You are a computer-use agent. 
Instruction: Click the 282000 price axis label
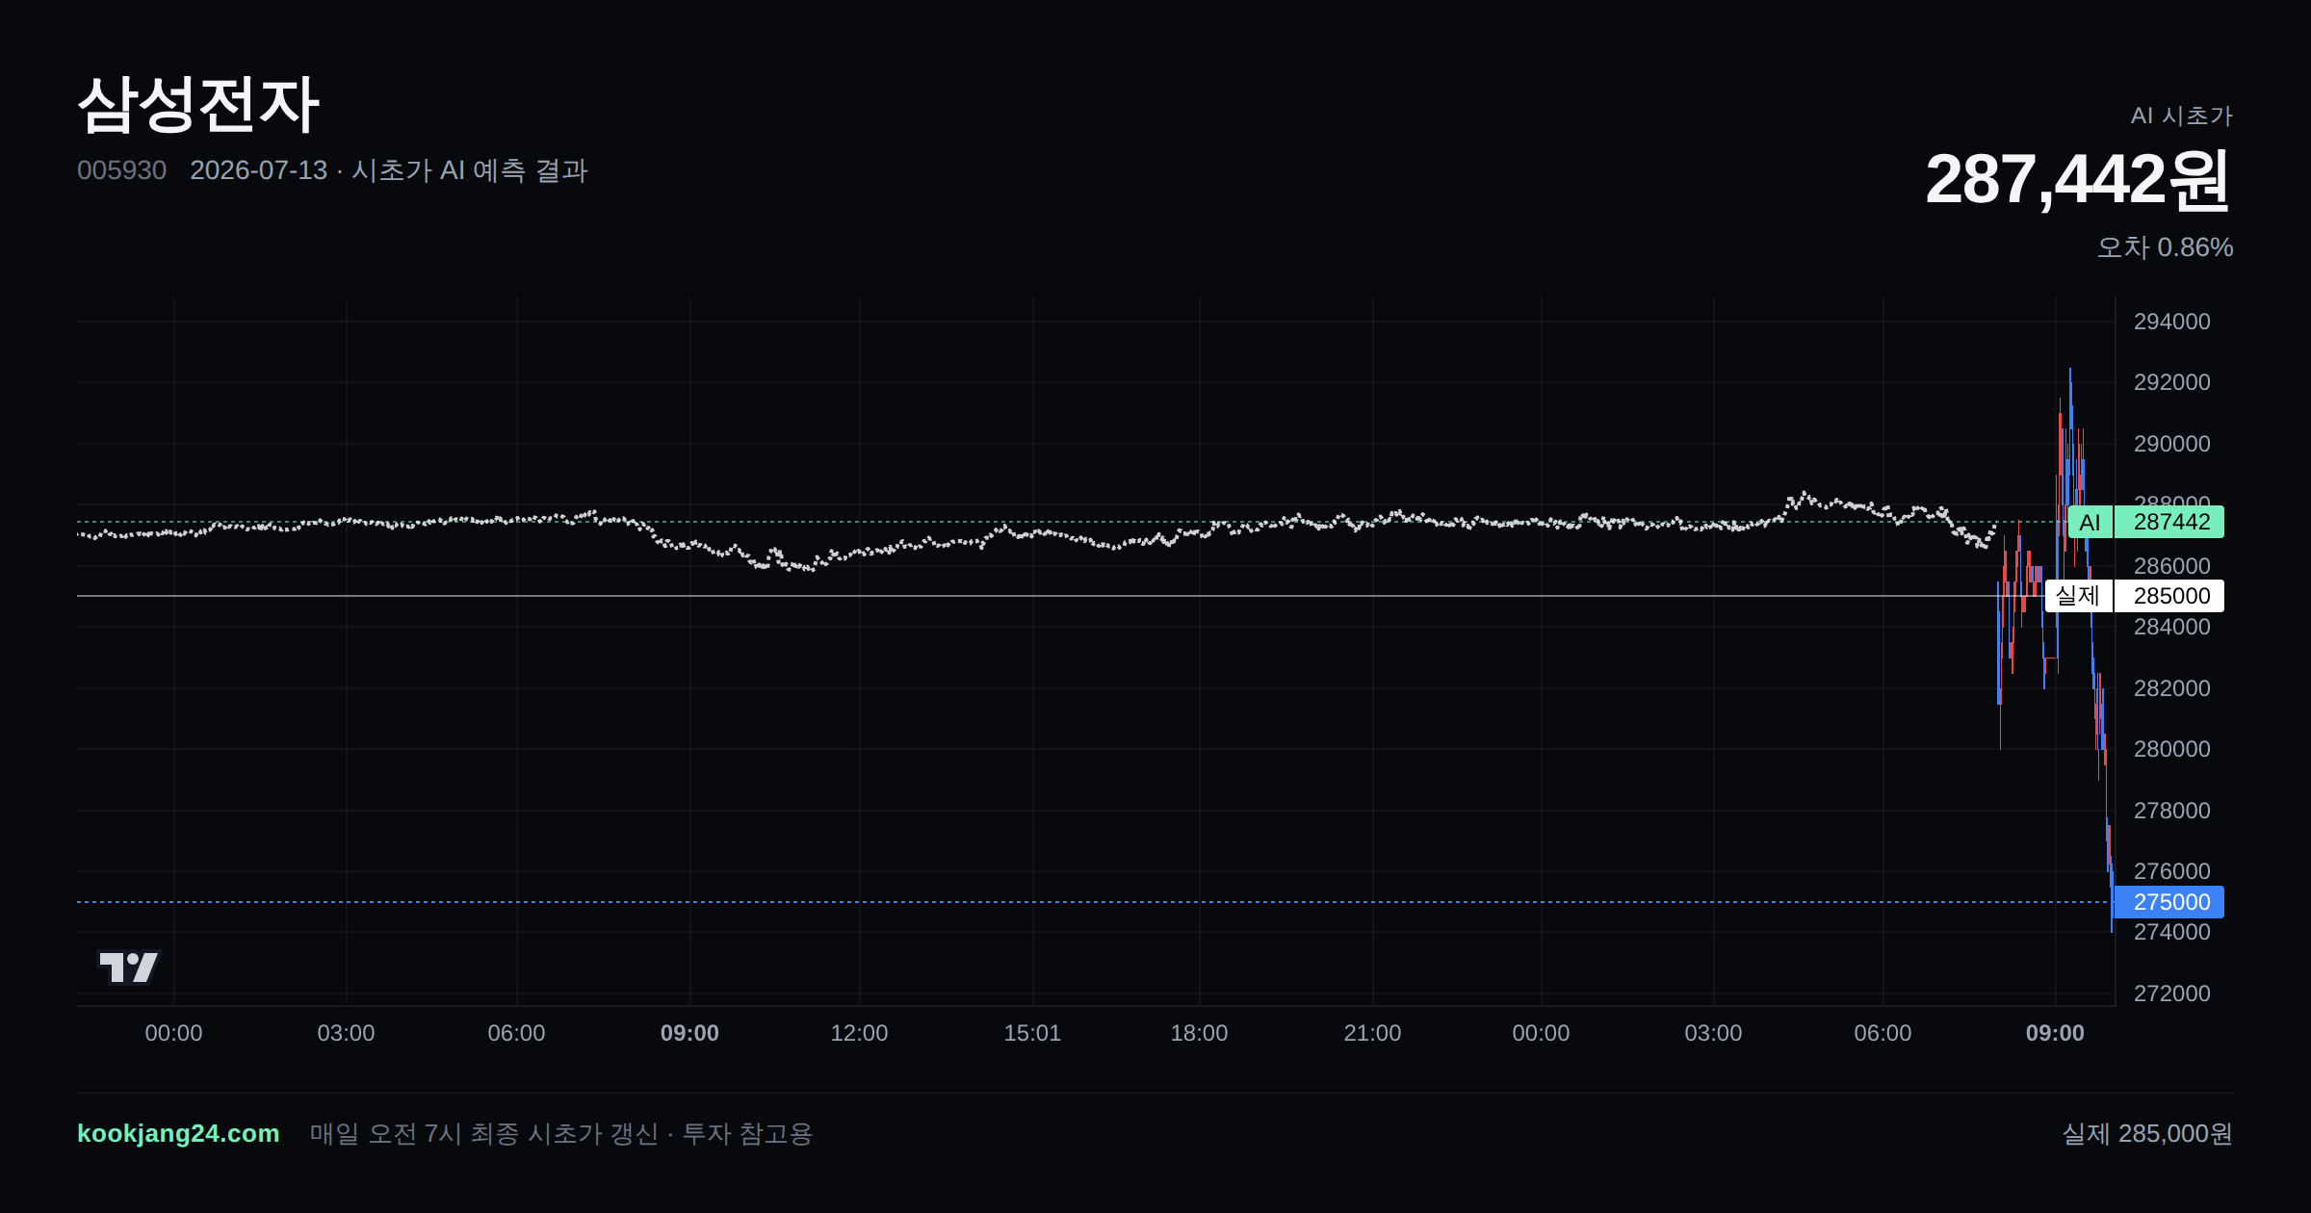point(2171,688)
